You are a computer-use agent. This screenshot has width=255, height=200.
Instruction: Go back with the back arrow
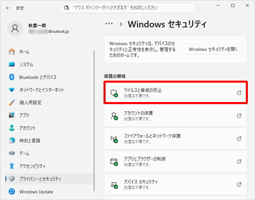coord(8,8)
